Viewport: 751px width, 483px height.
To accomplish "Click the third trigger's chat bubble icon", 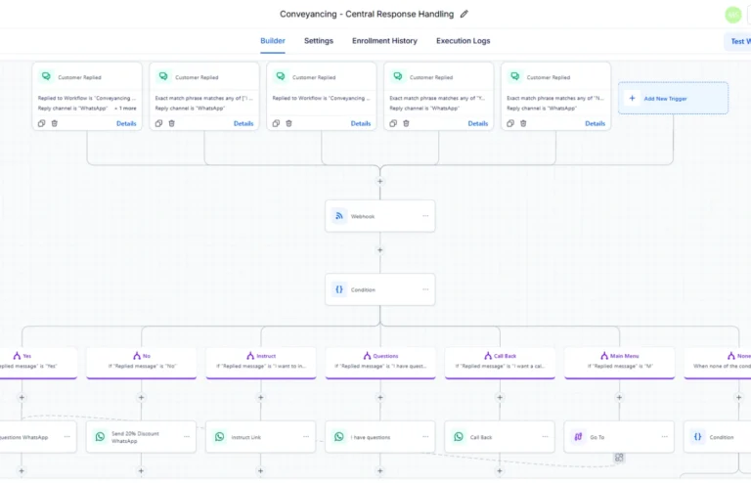I will point(280,76).
